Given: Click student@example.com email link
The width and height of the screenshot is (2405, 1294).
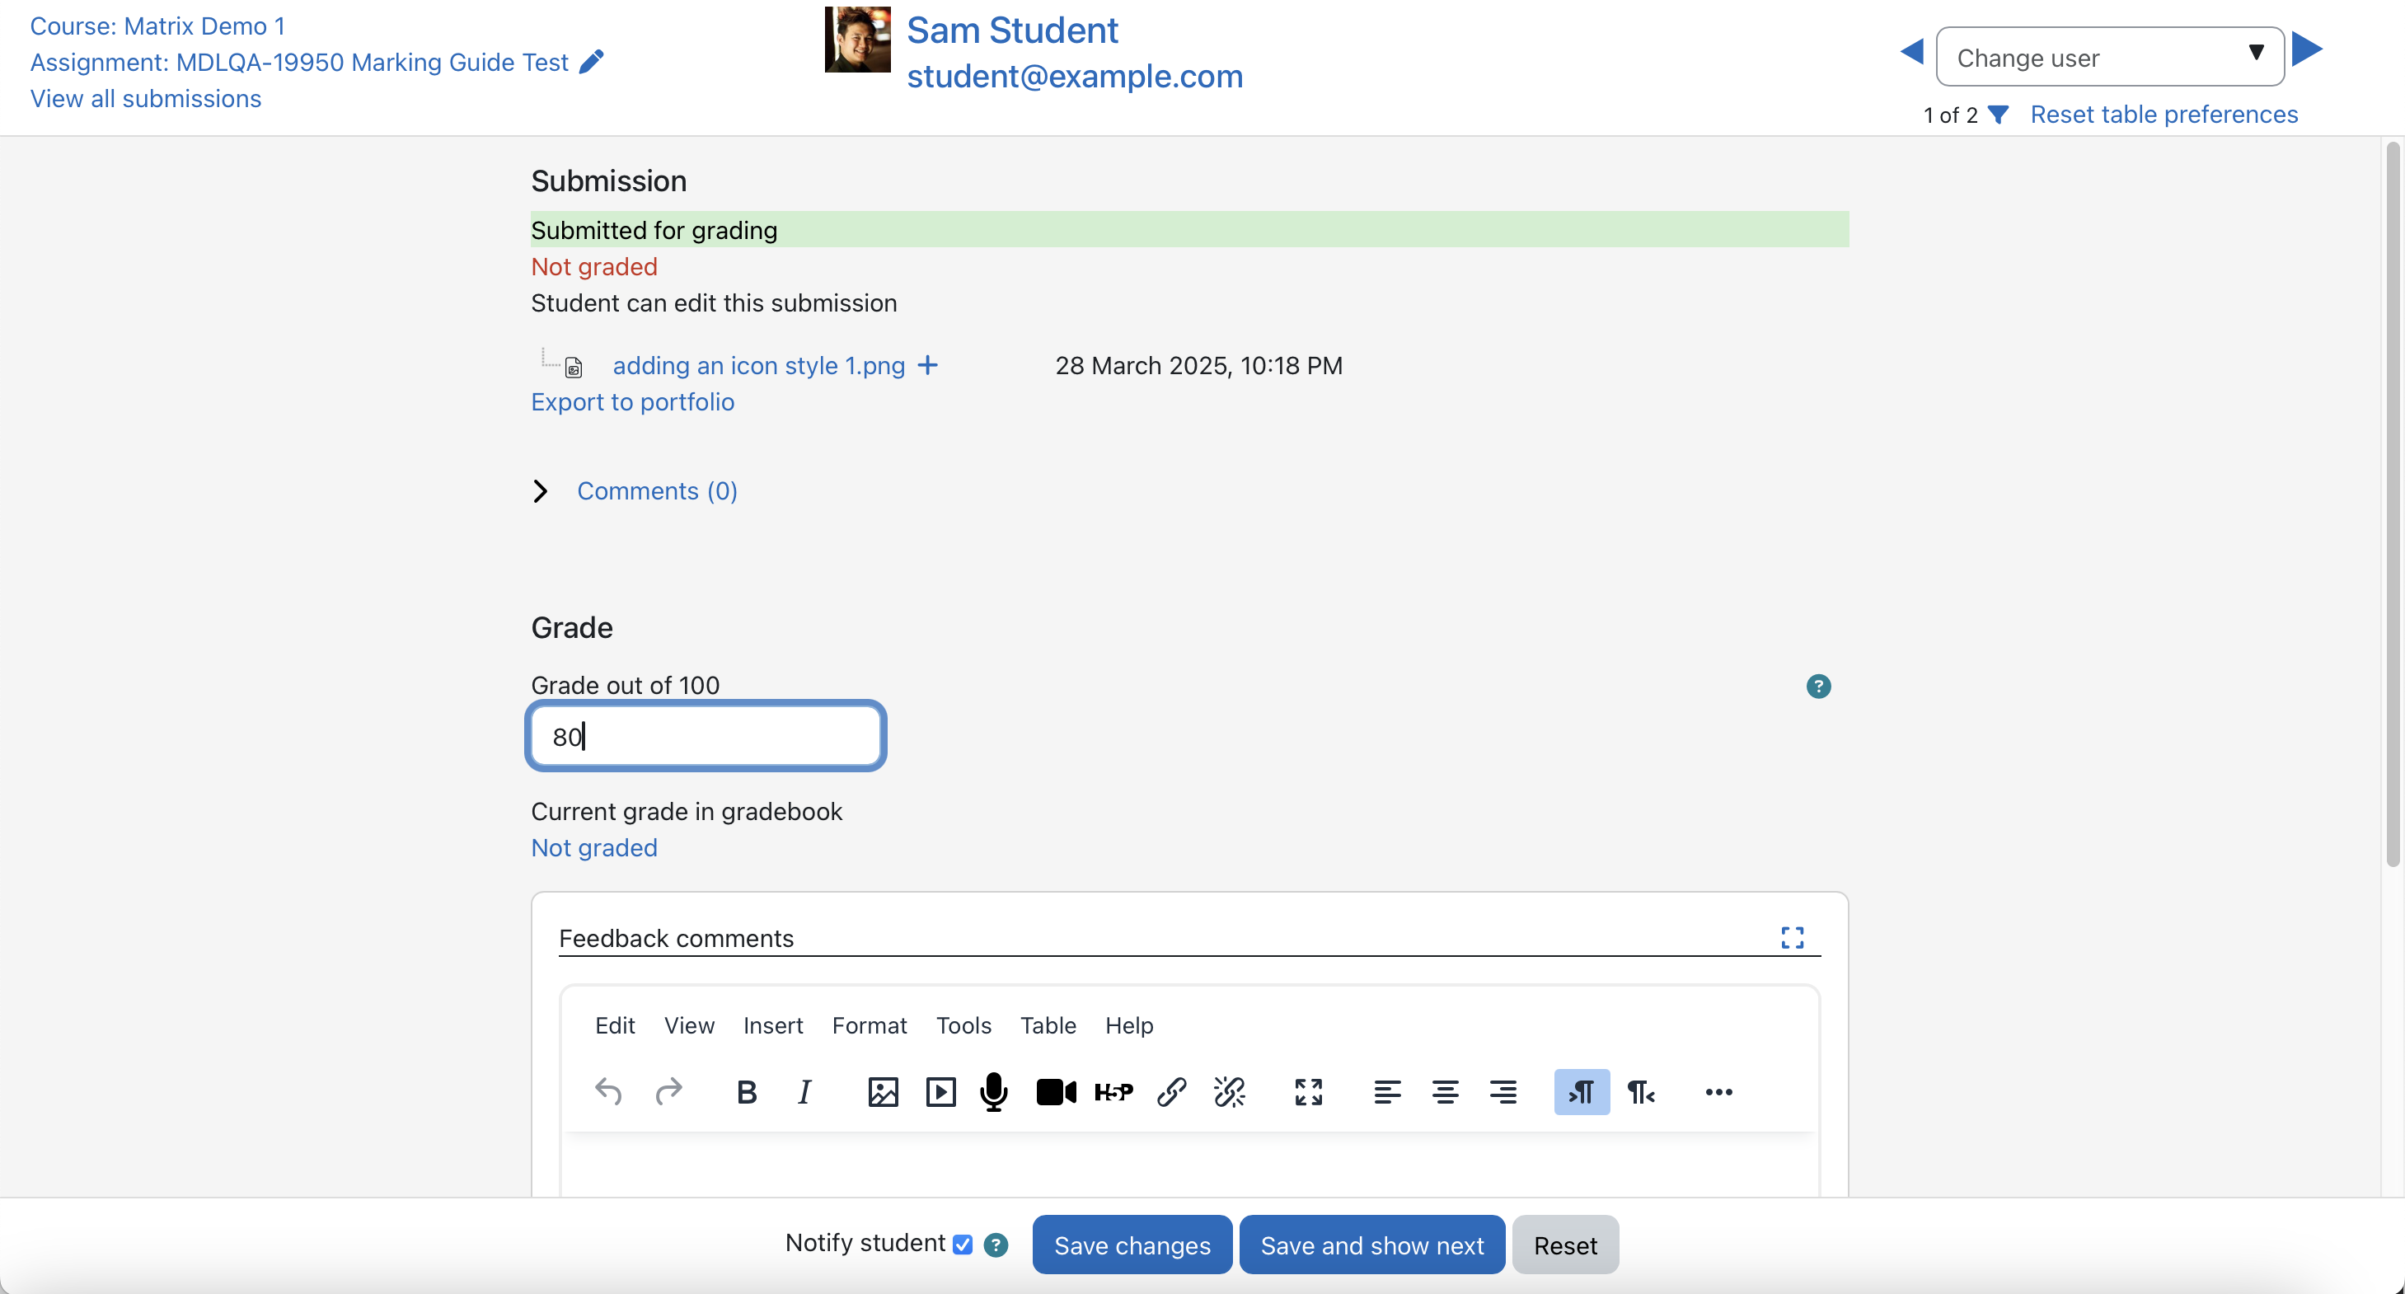Looking at the screenshot, I should pos(1075,77).
